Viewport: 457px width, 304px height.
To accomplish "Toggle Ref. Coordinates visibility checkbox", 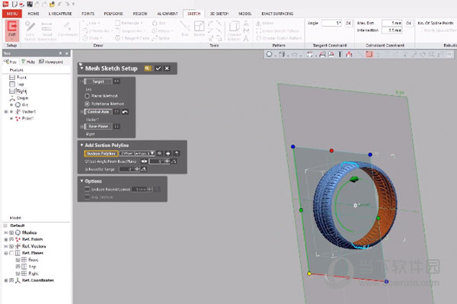I will point(11,280).
